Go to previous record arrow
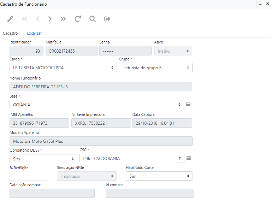The image size is (271, 200). tap(37, 19)
